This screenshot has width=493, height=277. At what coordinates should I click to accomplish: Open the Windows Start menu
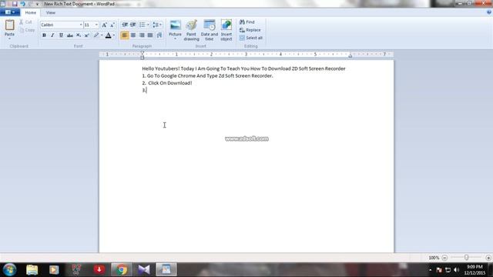[x=10, y=269]
